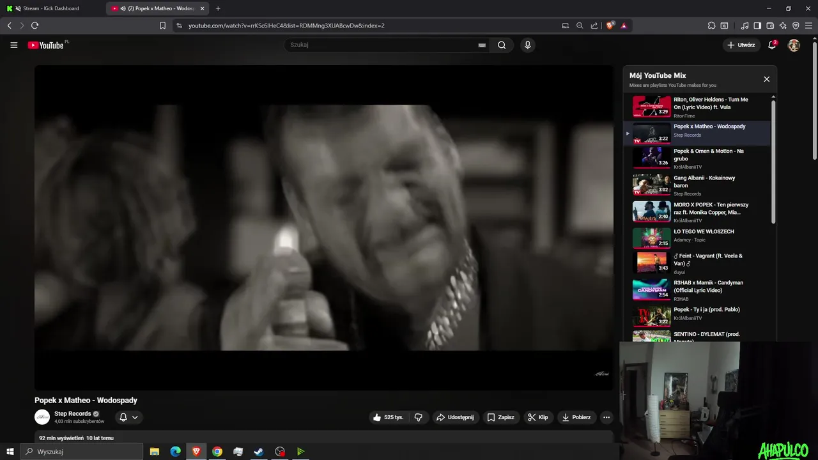Screen dimensions: 818x460
Task: Open more actions three-dot menu
Action: [x=606, y=417]
